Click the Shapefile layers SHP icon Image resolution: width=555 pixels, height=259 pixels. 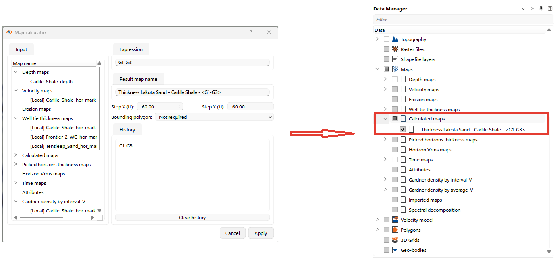[395, 59]
